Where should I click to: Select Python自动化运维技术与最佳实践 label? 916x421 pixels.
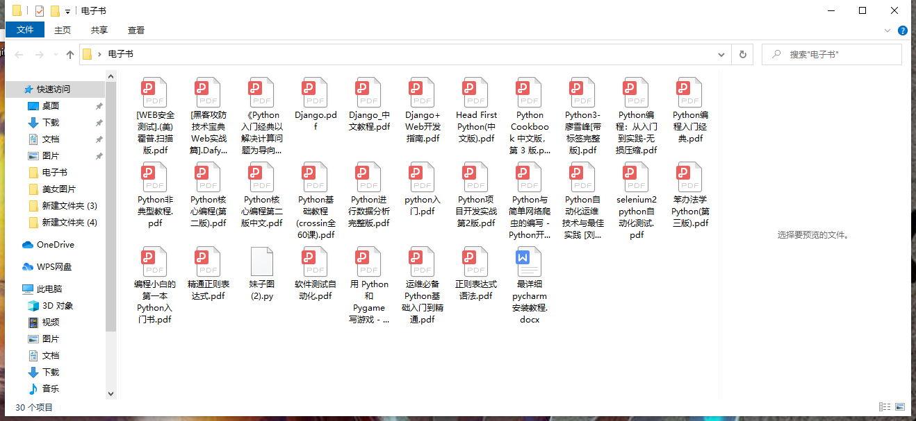[583, 217]
